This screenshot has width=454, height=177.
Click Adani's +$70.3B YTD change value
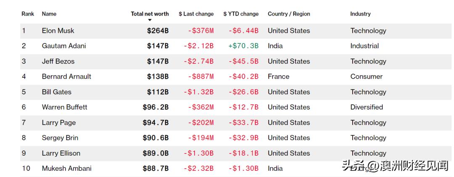pos(243,46)
